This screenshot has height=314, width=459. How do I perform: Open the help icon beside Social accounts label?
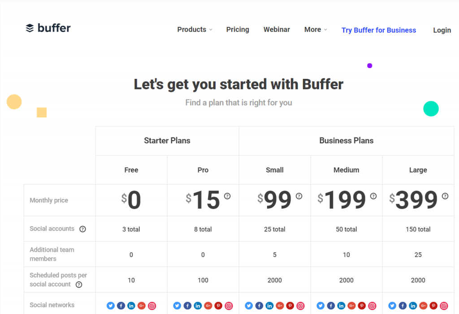coord(83,229)
